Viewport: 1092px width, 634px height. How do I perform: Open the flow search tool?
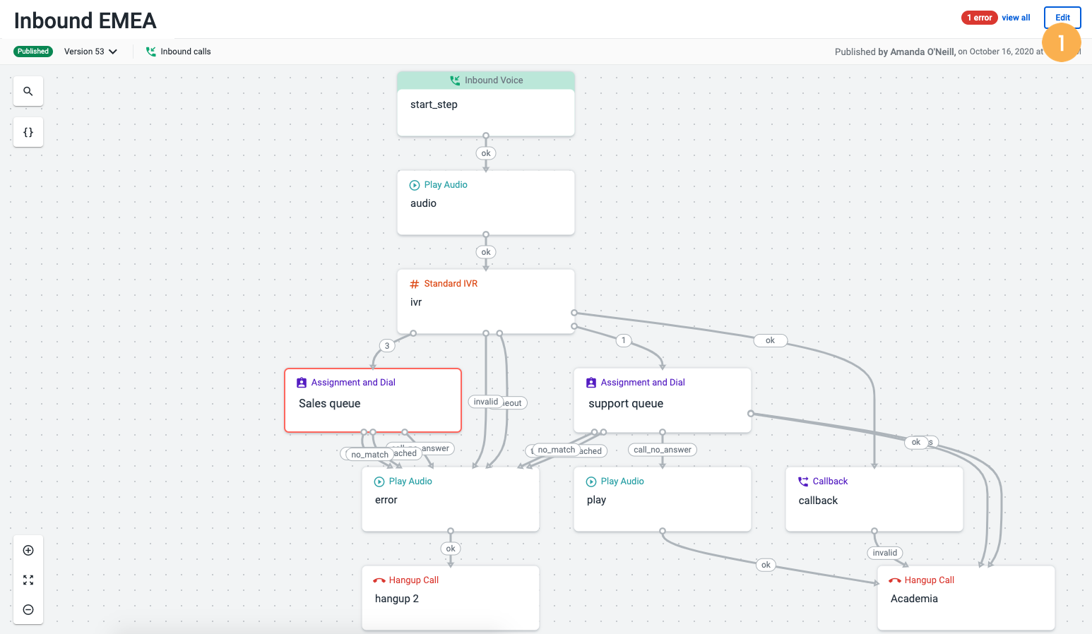pos(28,91)
